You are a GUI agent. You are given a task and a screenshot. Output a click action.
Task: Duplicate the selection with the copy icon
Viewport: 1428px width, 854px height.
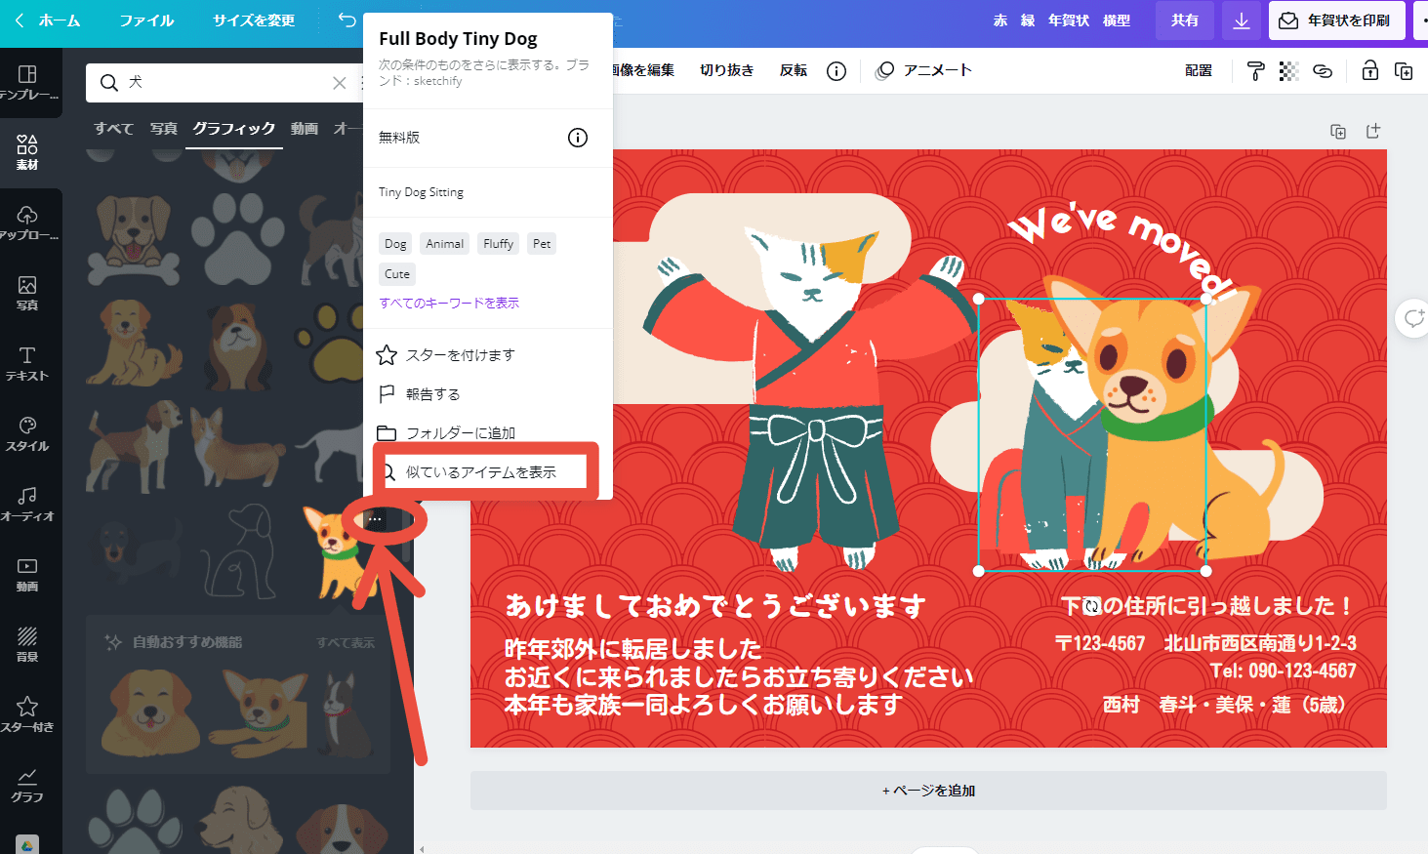pos(1404,70)
